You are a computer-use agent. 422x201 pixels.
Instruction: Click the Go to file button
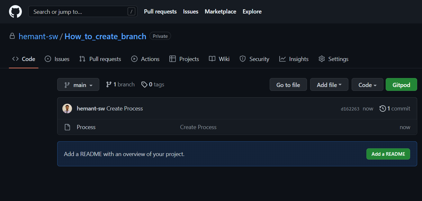point(288,85)
